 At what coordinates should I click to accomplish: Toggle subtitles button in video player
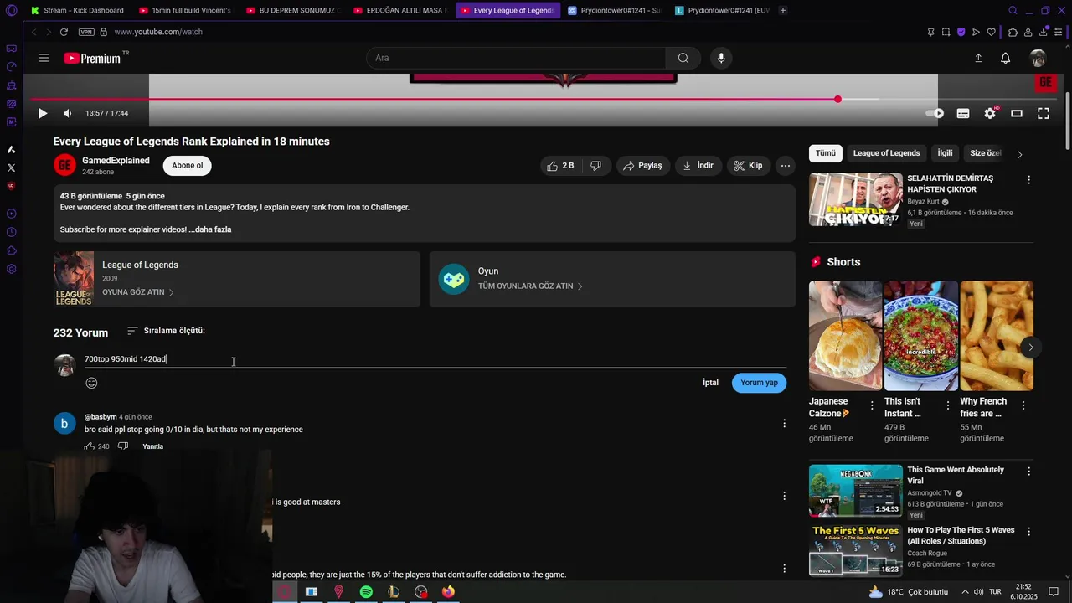pyautogui.click(x=963, y=113)
